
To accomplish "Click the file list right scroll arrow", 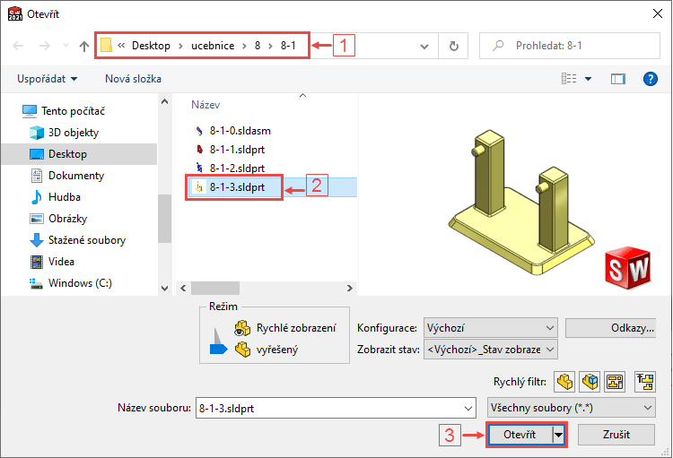I will coord(349,289).
